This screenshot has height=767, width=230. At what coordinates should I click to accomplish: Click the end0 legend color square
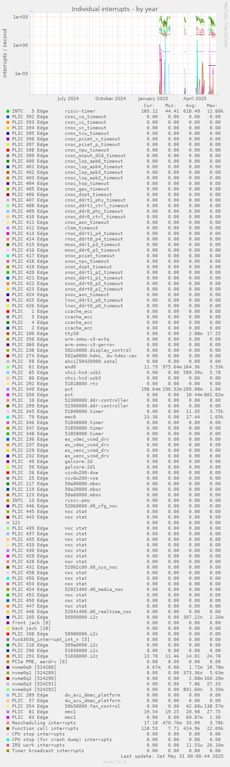[8, 367]
